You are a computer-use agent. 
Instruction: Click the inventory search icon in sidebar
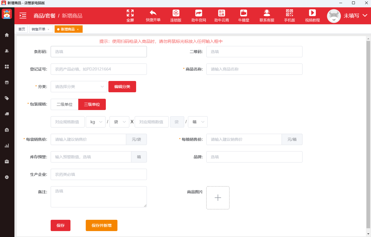coord(7,130)
